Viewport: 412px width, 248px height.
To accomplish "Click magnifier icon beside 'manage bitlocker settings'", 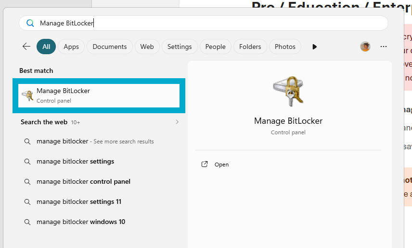I will point(27,161).
